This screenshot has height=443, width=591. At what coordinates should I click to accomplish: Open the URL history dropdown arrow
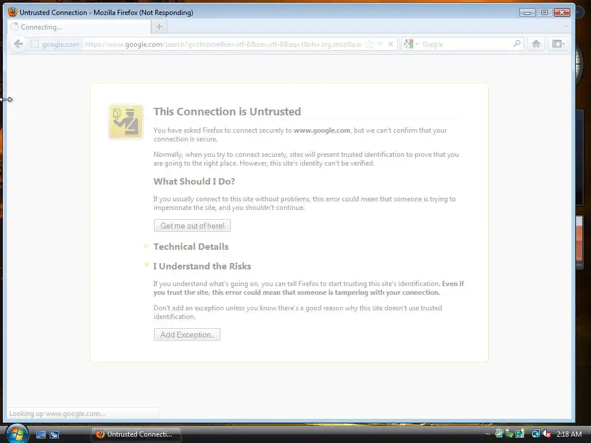click(380, 44)
